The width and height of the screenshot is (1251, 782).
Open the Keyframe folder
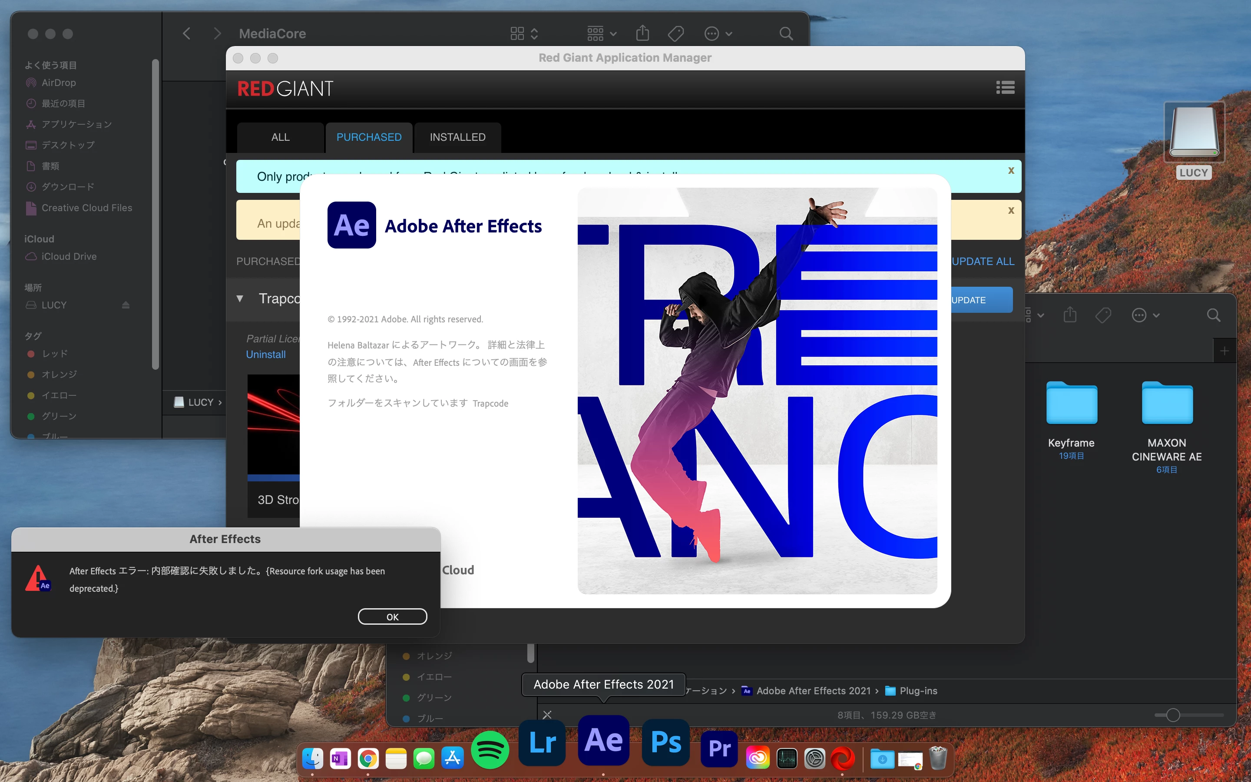point(1071,404)
